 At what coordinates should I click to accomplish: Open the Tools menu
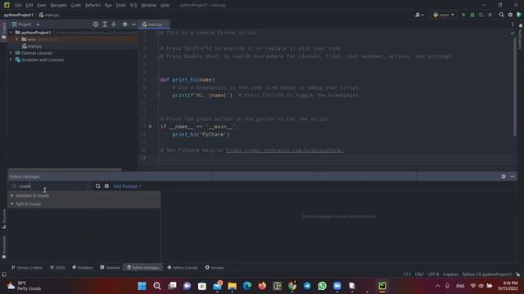pos(120,5)
